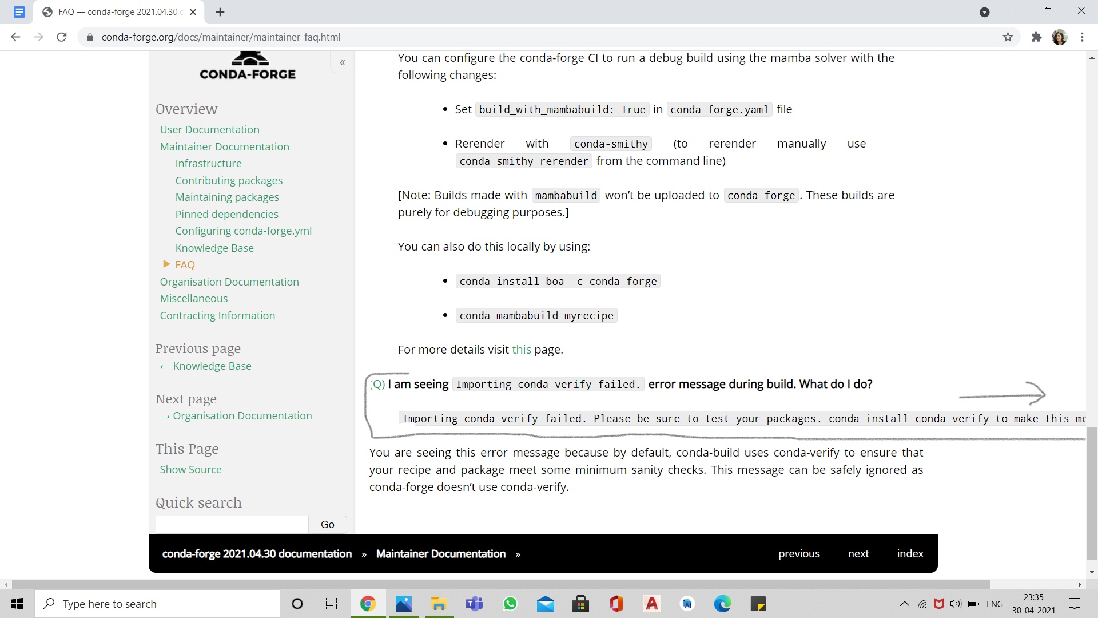Click 'next' in the footer navigation
The height and width of the screenshot is (618, 1098).
858,554
